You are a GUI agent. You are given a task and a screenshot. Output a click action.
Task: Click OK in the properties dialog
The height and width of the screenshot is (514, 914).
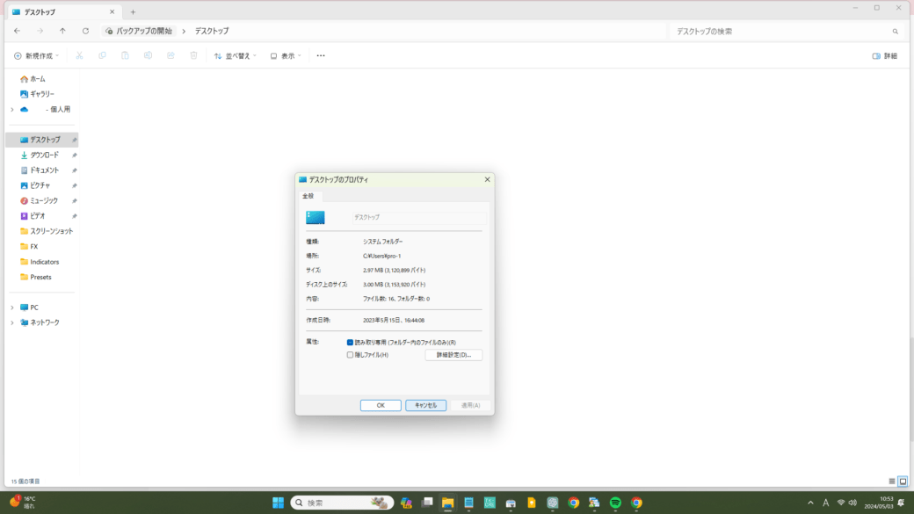pos(381,405)
